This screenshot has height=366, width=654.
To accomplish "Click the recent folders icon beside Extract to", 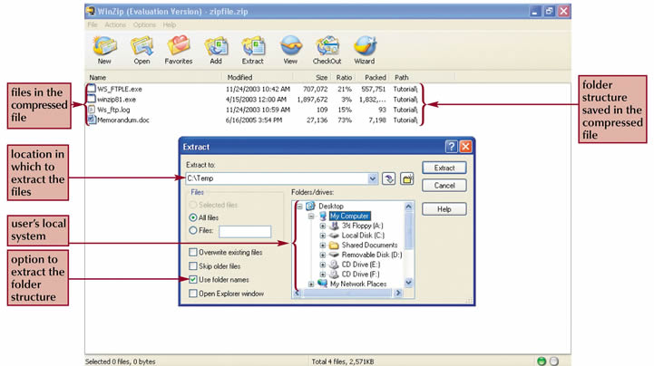I will pos(389,178).
